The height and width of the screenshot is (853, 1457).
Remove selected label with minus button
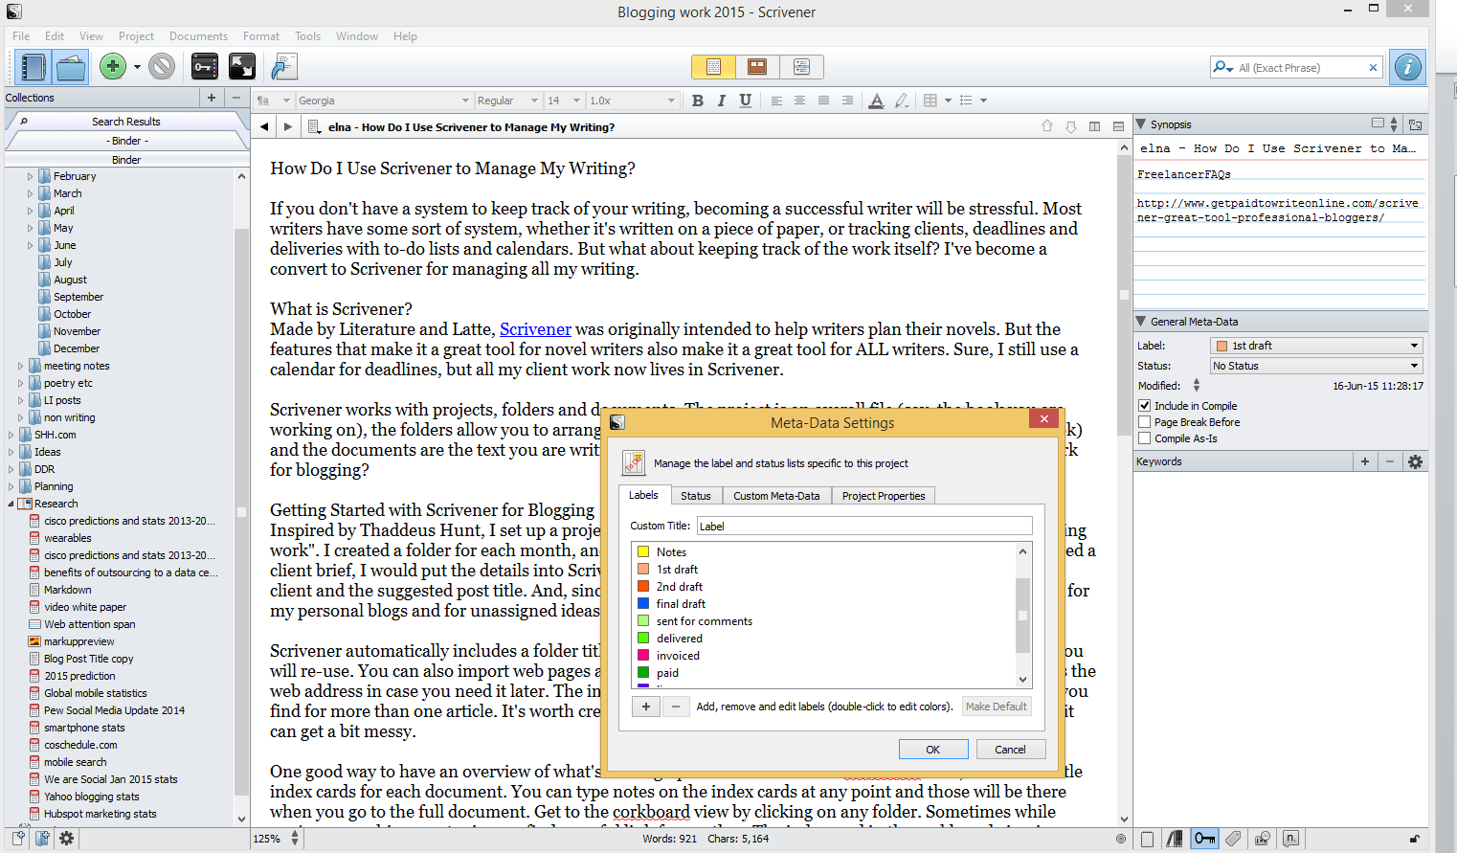[x=676, y=707]
